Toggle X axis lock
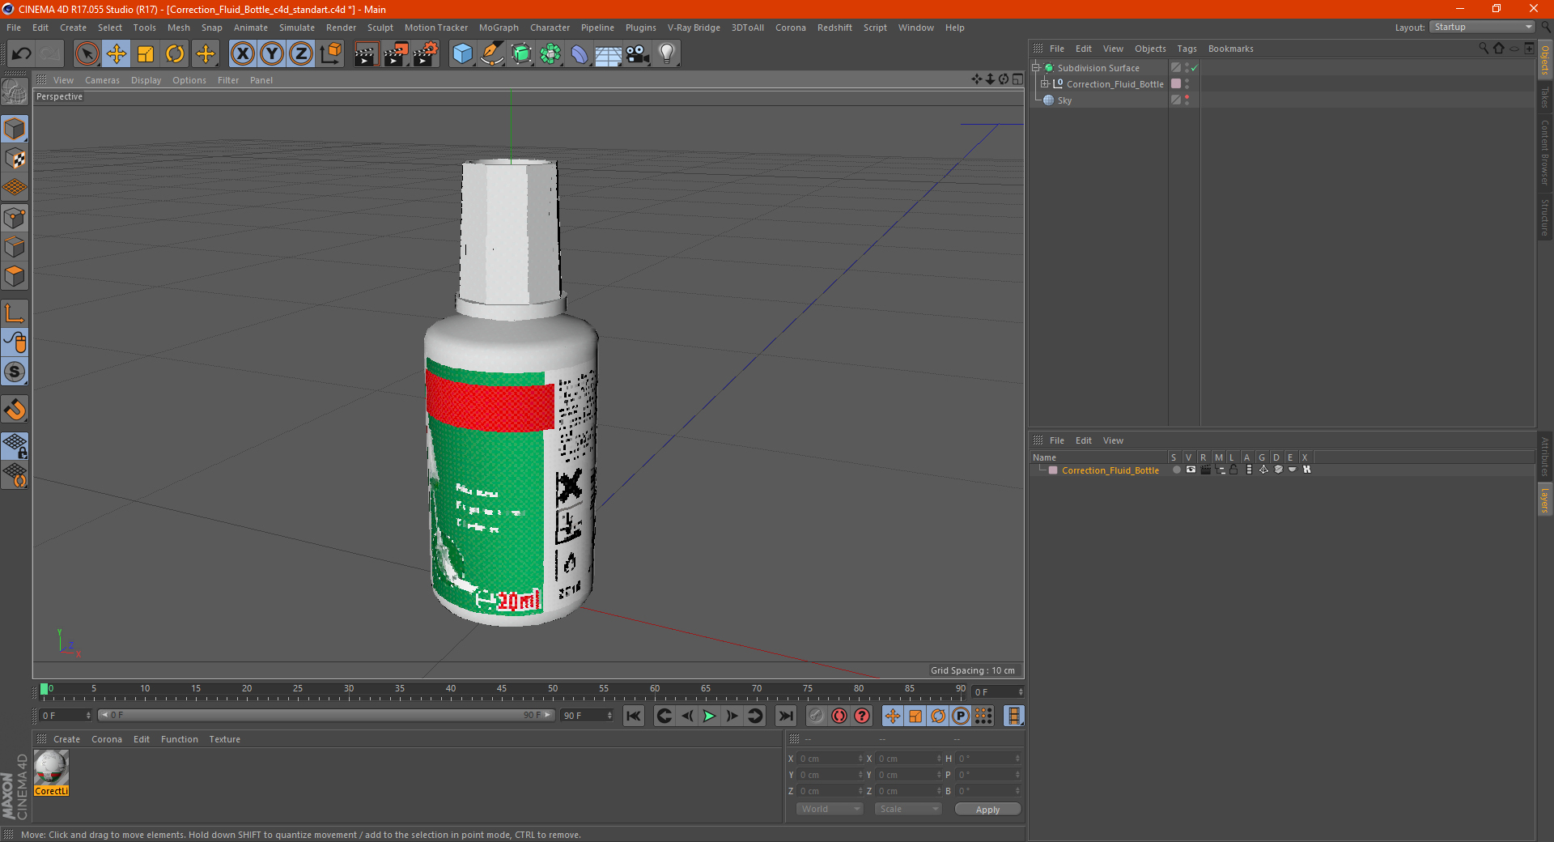Viewport: 1554px width, 842px height. 242,54
